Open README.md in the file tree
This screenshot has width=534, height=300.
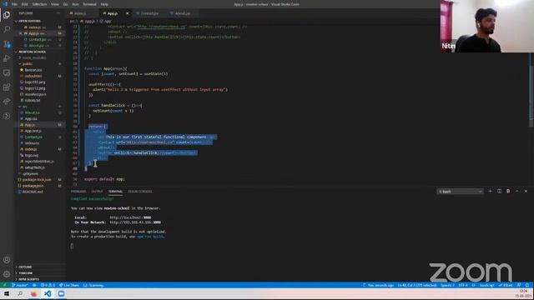click(x=33, y=192)
